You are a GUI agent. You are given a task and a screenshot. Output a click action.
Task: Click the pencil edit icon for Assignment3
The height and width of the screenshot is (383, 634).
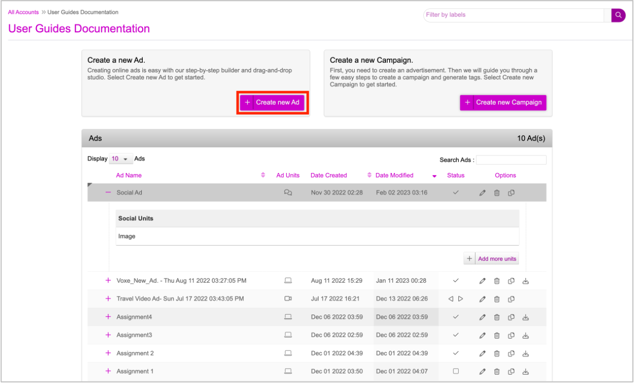(x=482, y=336)
